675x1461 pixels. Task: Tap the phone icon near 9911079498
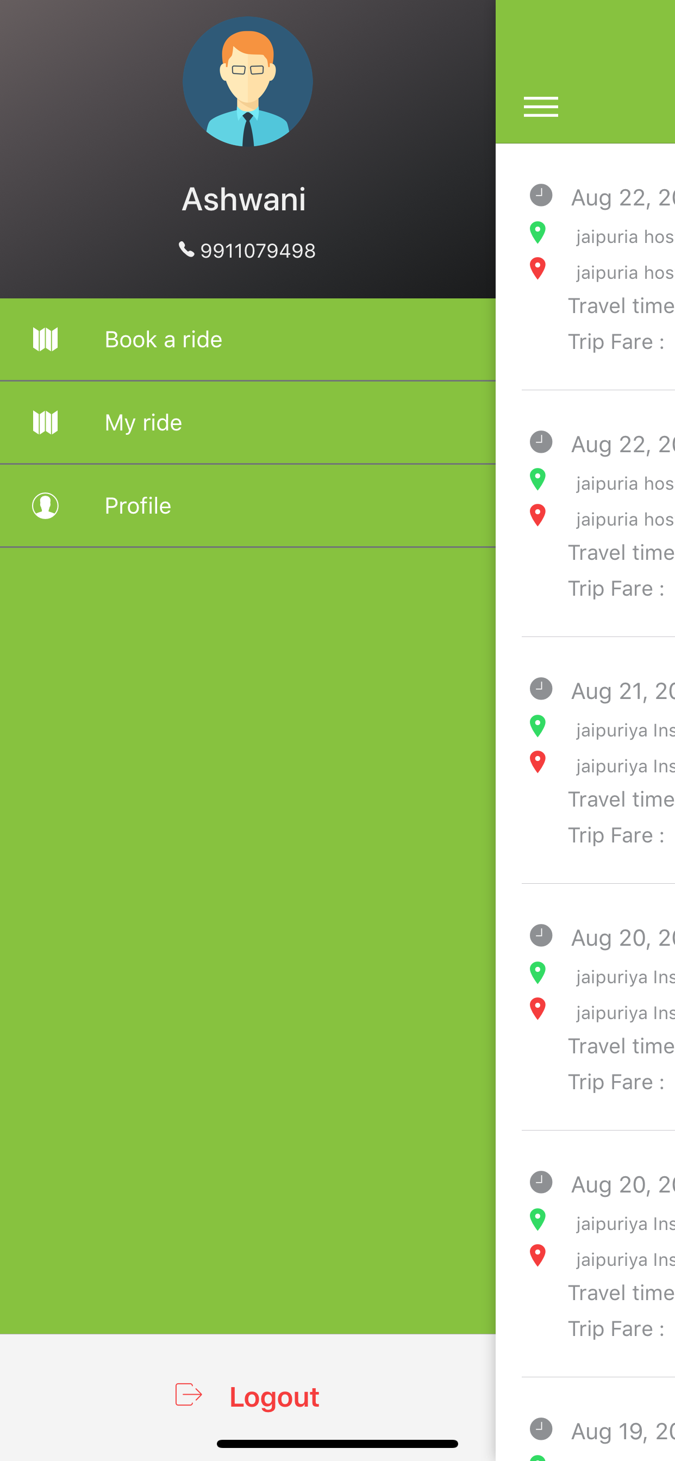[186, 249]
